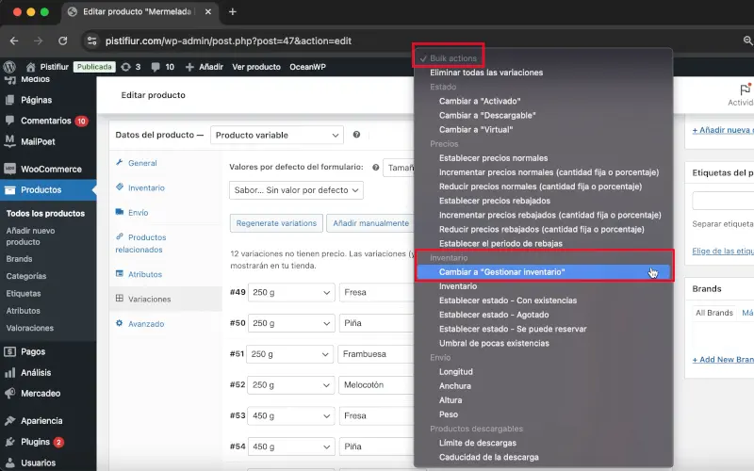This screenshot has width=754, height=471.
Task: Click the help question mark beside Producto variable
Action: (356, 135)
